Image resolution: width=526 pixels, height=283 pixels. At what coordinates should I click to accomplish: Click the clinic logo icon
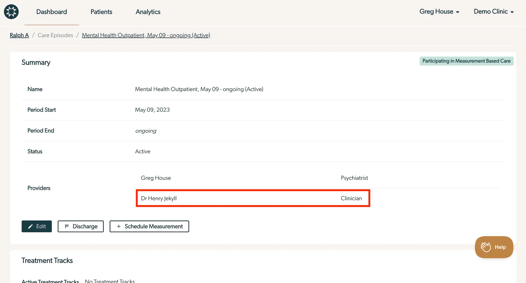pos(11,12)
